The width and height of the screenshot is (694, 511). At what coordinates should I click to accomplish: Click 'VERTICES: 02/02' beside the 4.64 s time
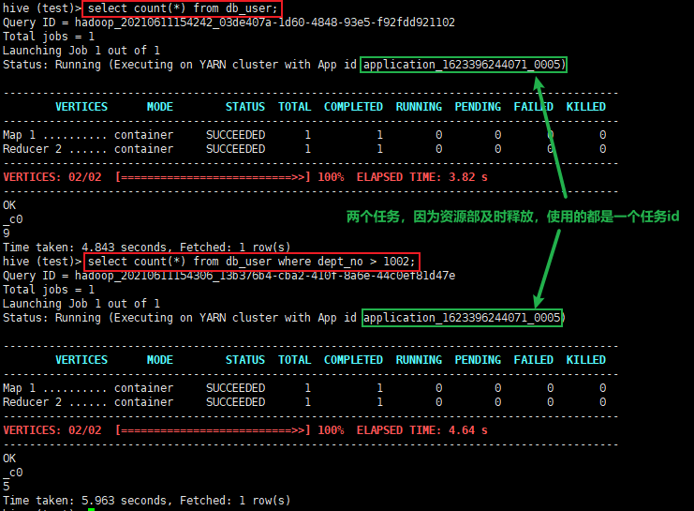tap(52, 429)
